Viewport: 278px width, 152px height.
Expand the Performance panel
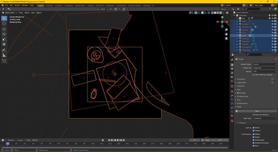pos(242,103)
